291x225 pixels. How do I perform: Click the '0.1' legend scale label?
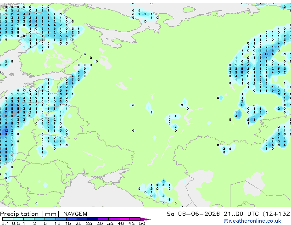point(5,223)
